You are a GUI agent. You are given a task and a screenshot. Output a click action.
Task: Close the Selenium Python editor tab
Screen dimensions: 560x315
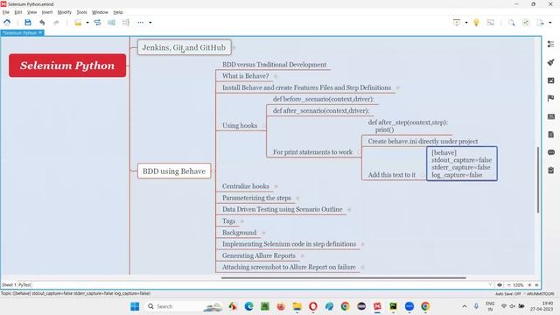[x=40, y=32]
